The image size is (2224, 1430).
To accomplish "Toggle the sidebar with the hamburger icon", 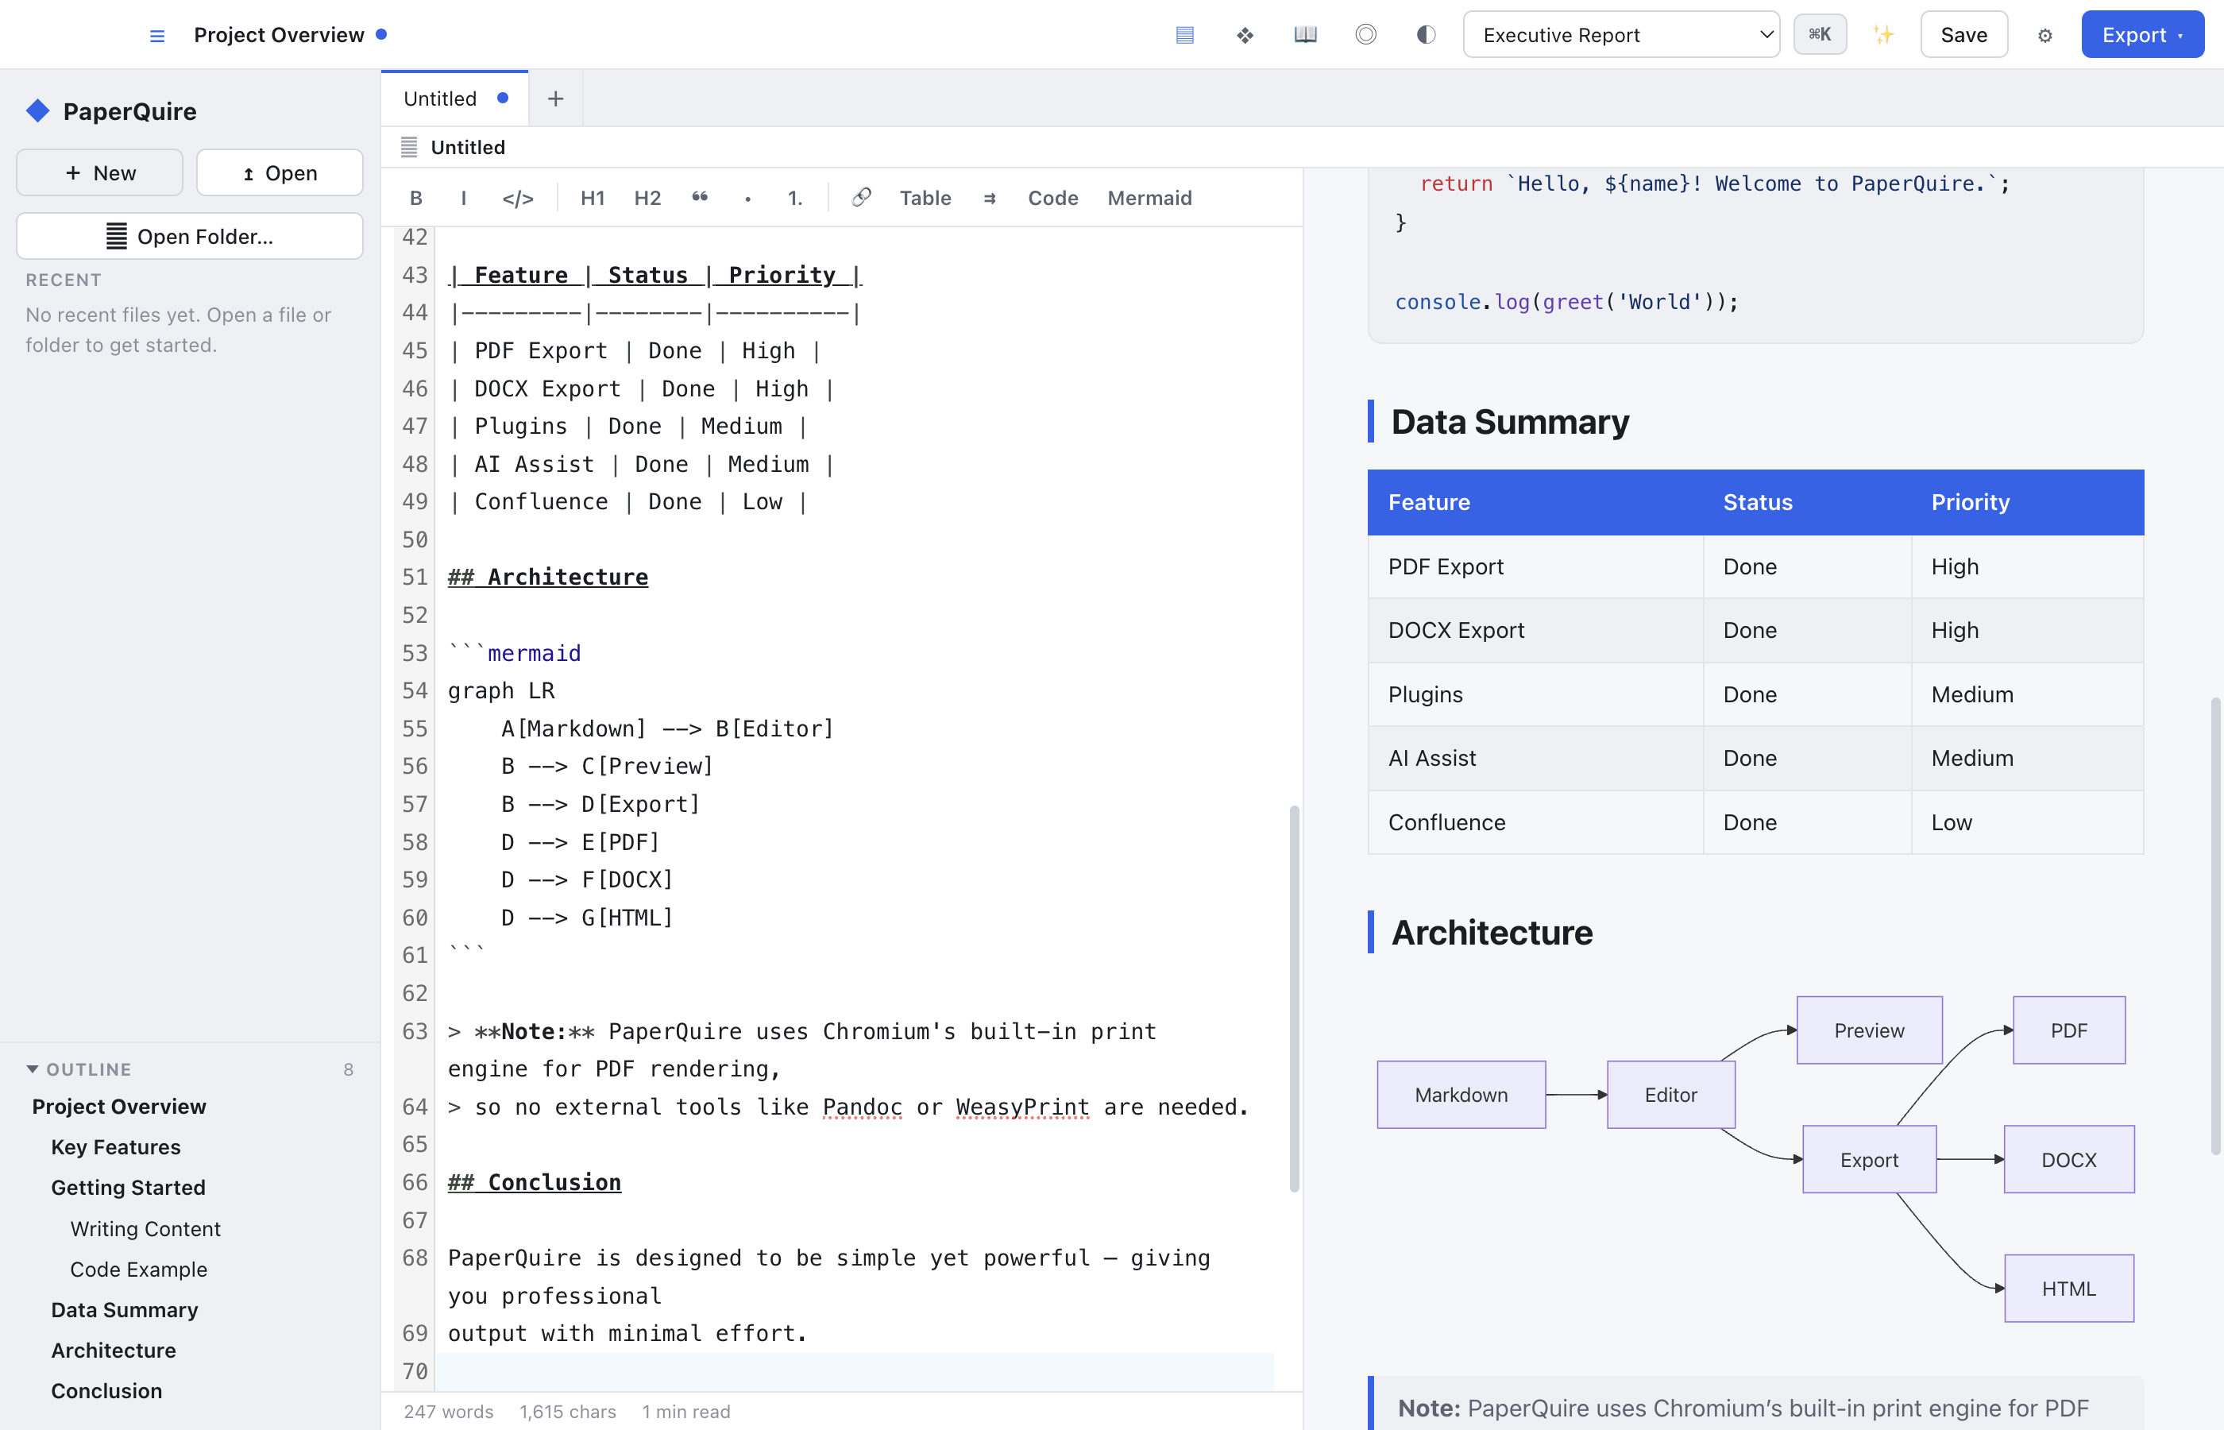I will coord(156,35).
